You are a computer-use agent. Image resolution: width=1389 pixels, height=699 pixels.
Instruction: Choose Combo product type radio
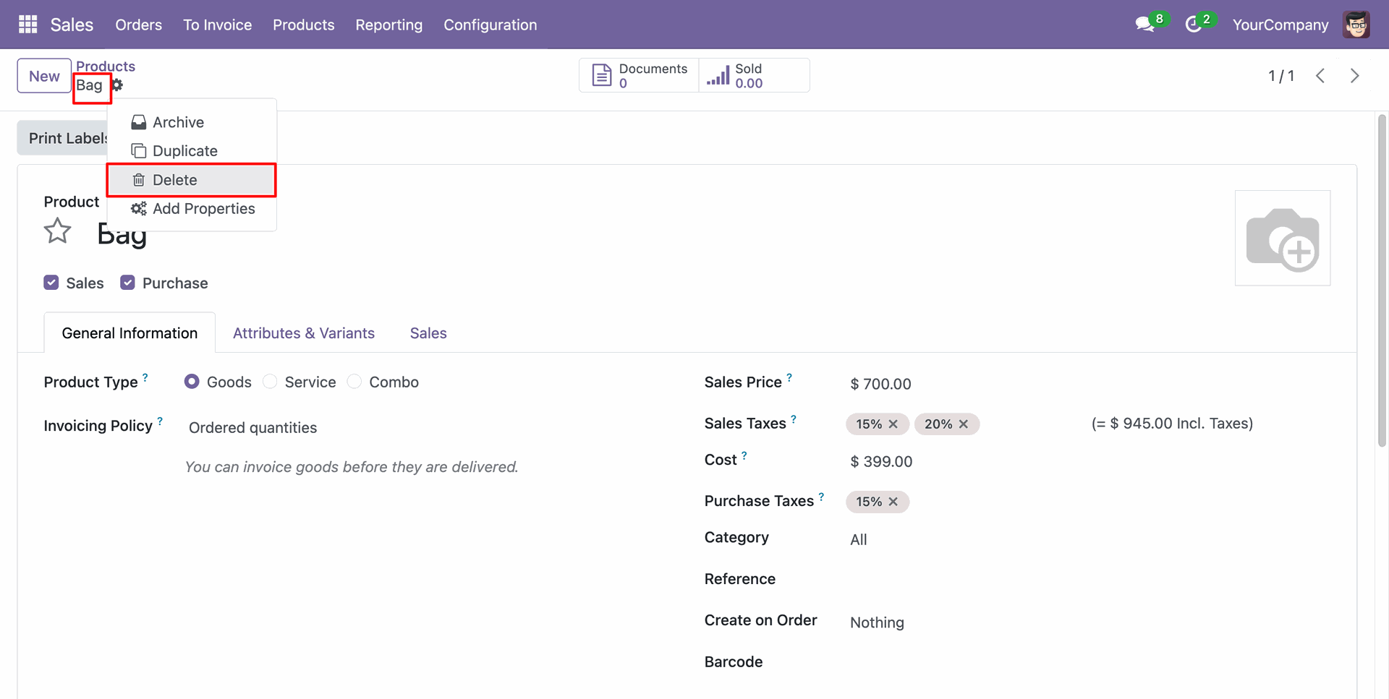click(x=354, y=382)
